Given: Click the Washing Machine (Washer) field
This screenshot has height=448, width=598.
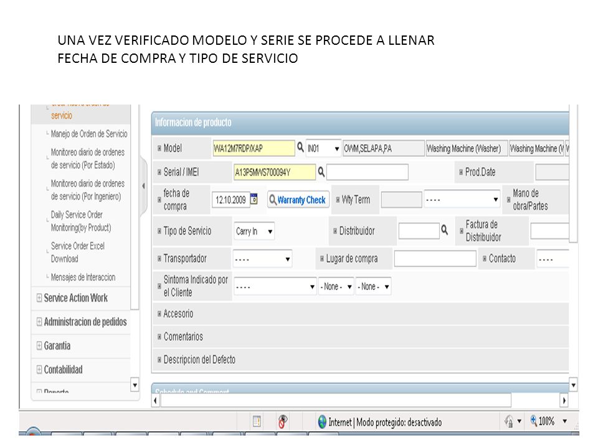Looking at the screenshot, I should [467, 149].
